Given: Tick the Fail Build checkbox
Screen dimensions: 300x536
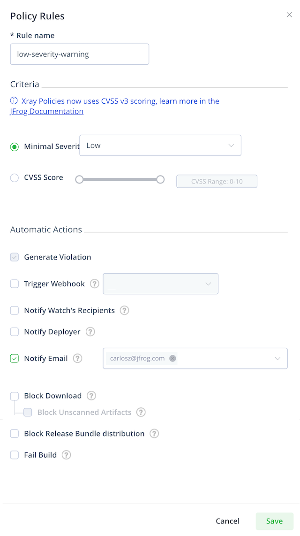Looking at the screenshot, I should (x=15, y=455).
